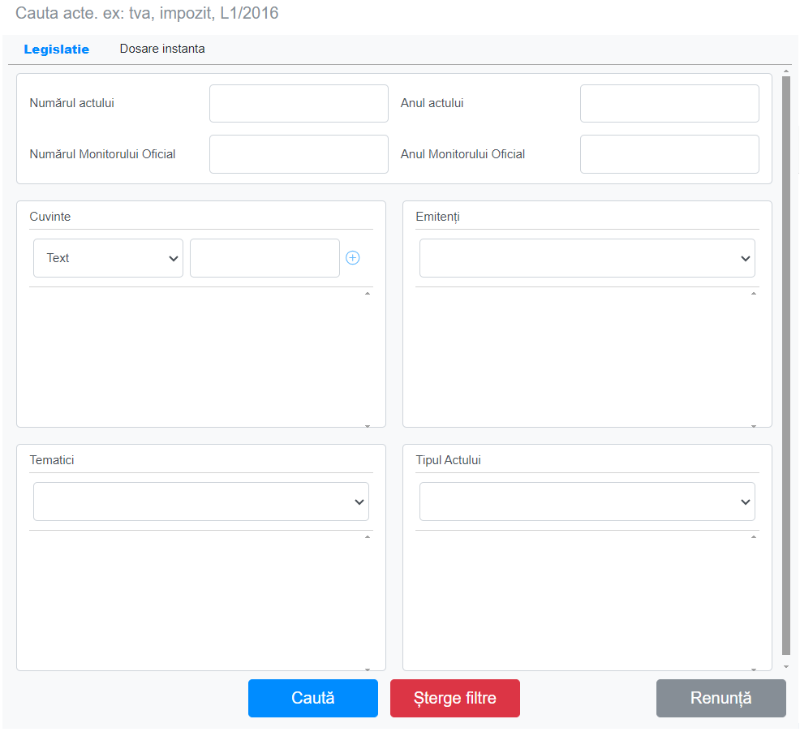The height and width of the screenshot is (732, 800).
Task: Click the Cuvinte keyword text input
Action: point(265,258)
